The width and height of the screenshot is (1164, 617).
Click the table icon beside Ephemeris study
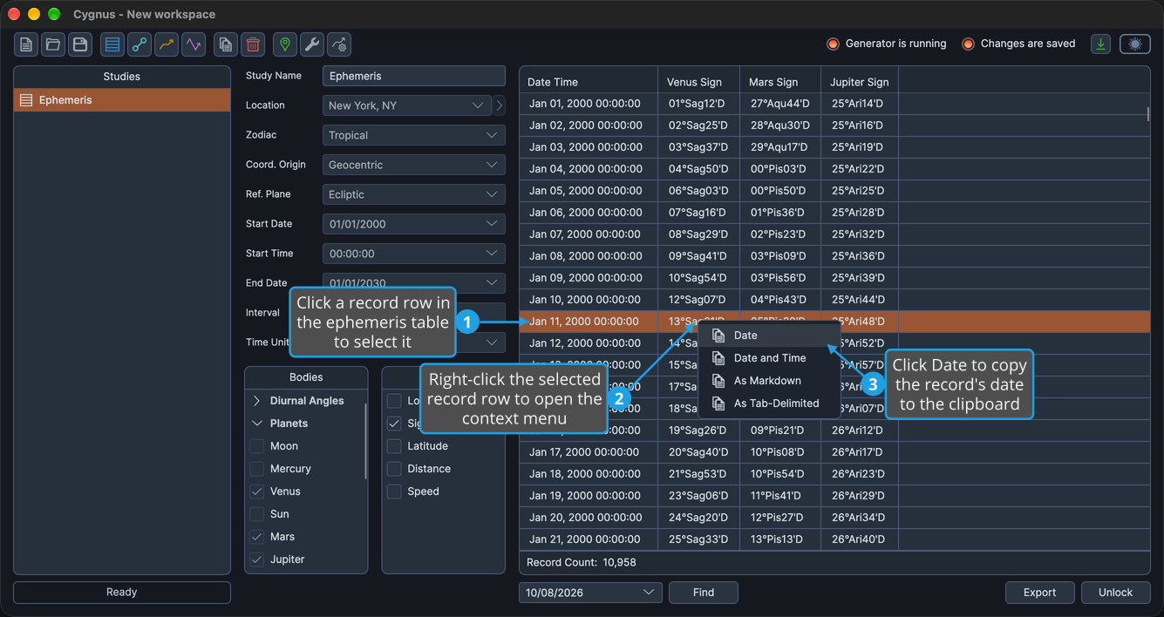[x=26, y=100]
